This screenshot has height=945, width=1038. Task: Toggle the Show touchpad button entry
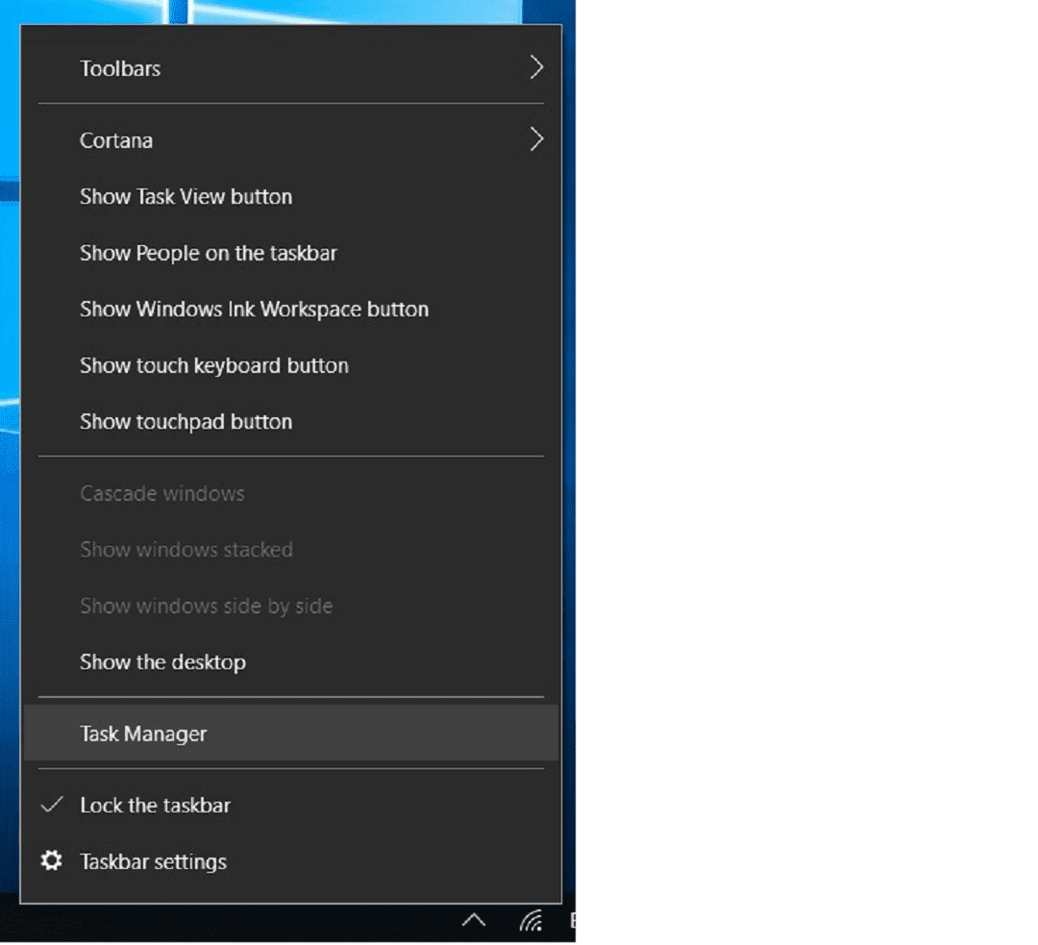[x=185, y=421]
